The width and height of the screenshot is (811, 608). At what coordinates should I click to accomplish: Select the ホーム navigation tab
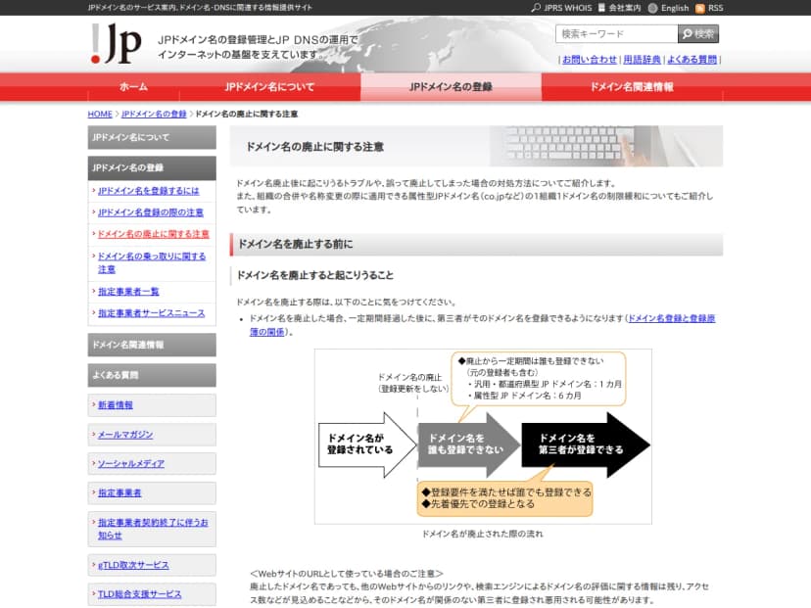point(133,87)
